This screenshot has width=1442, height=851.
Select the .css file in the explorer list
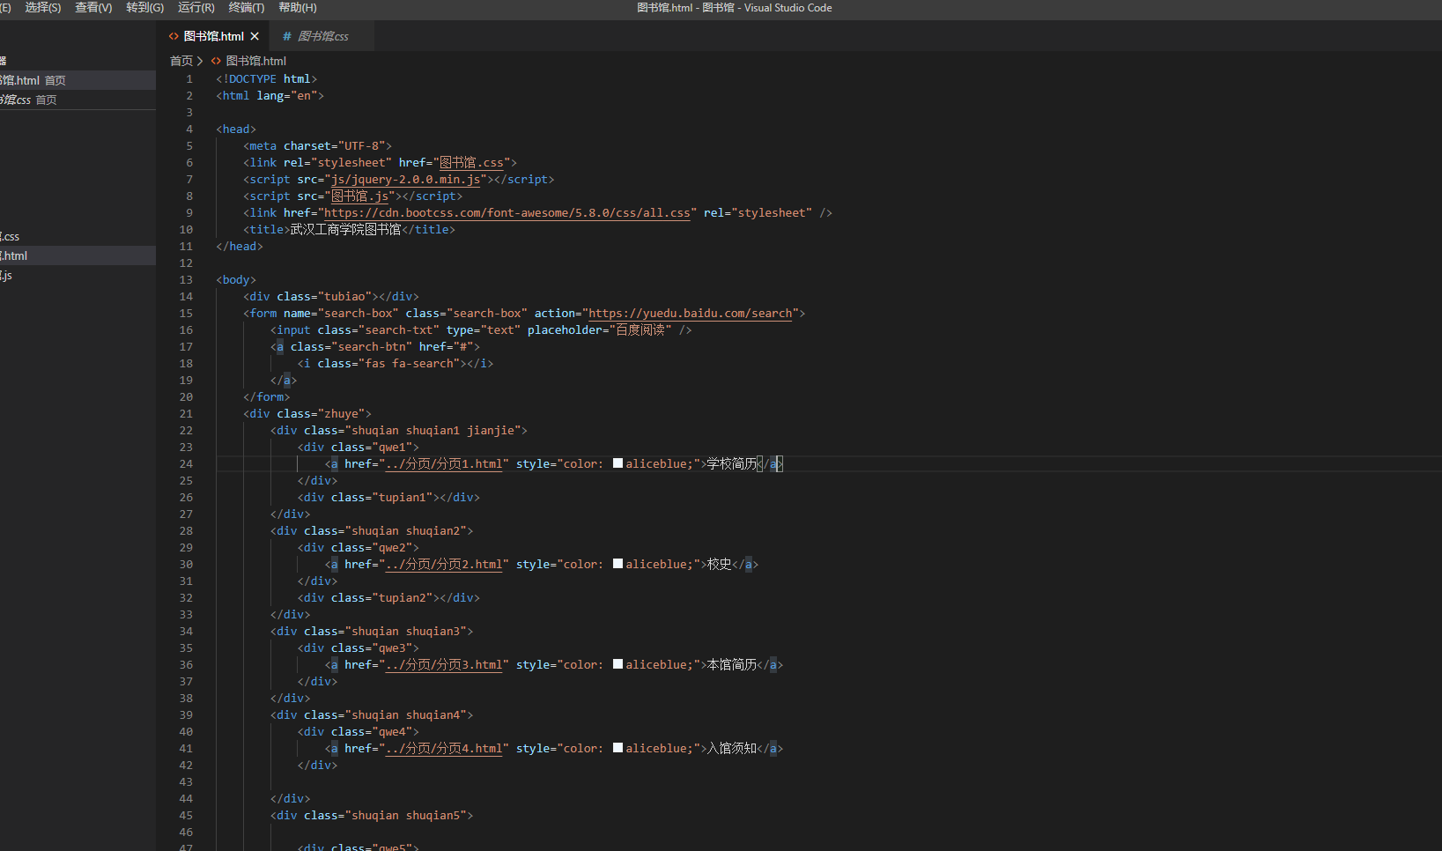point(78,236)
